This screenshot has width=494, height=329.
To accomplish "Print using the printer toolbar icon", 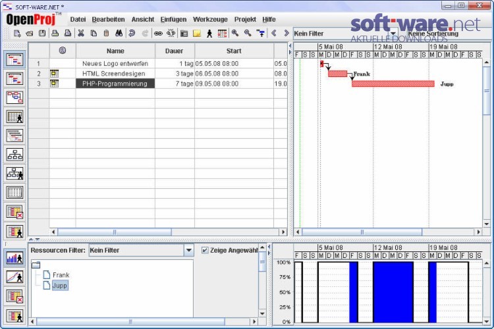I will pyautogui.click(x=55, y=34).
